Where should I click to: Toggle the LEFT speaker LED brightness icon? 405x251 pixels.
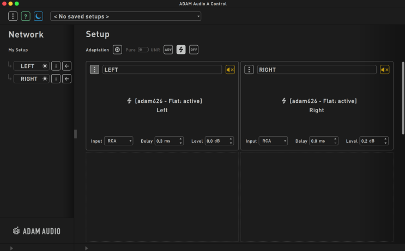[45, 66]
